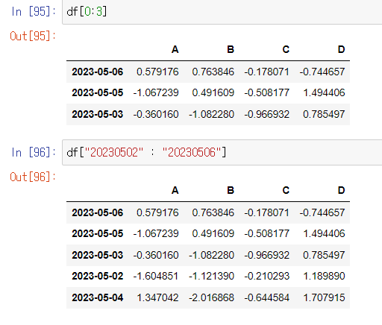This screenshot has width=382, height=325.
Task: Click the date-slice code cell input
Action: tap(222, 152)
